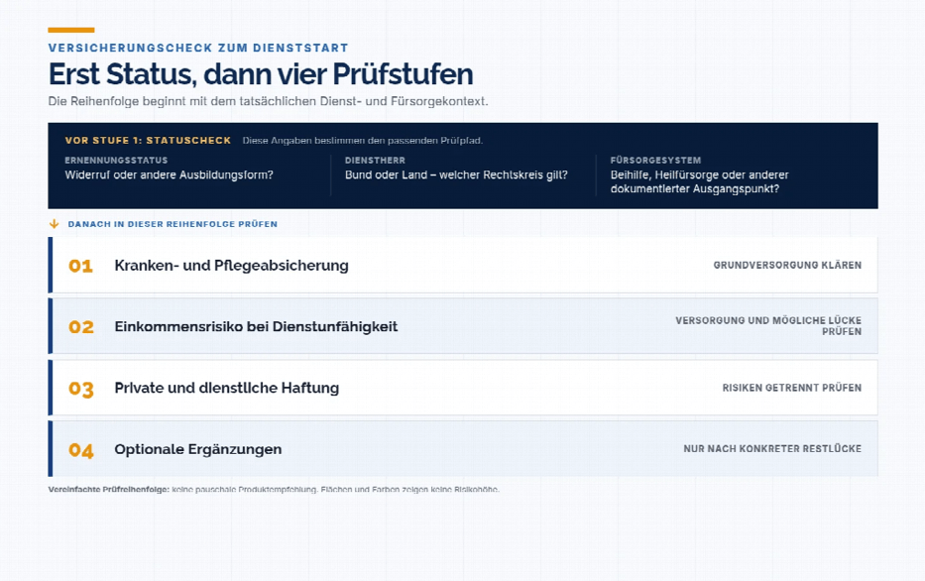925x581 pixels.
Task: Click 'VERSORGUNG UND MÖGLICHE LÜCKE PRÜFEN'
Action: coord(768,326)
